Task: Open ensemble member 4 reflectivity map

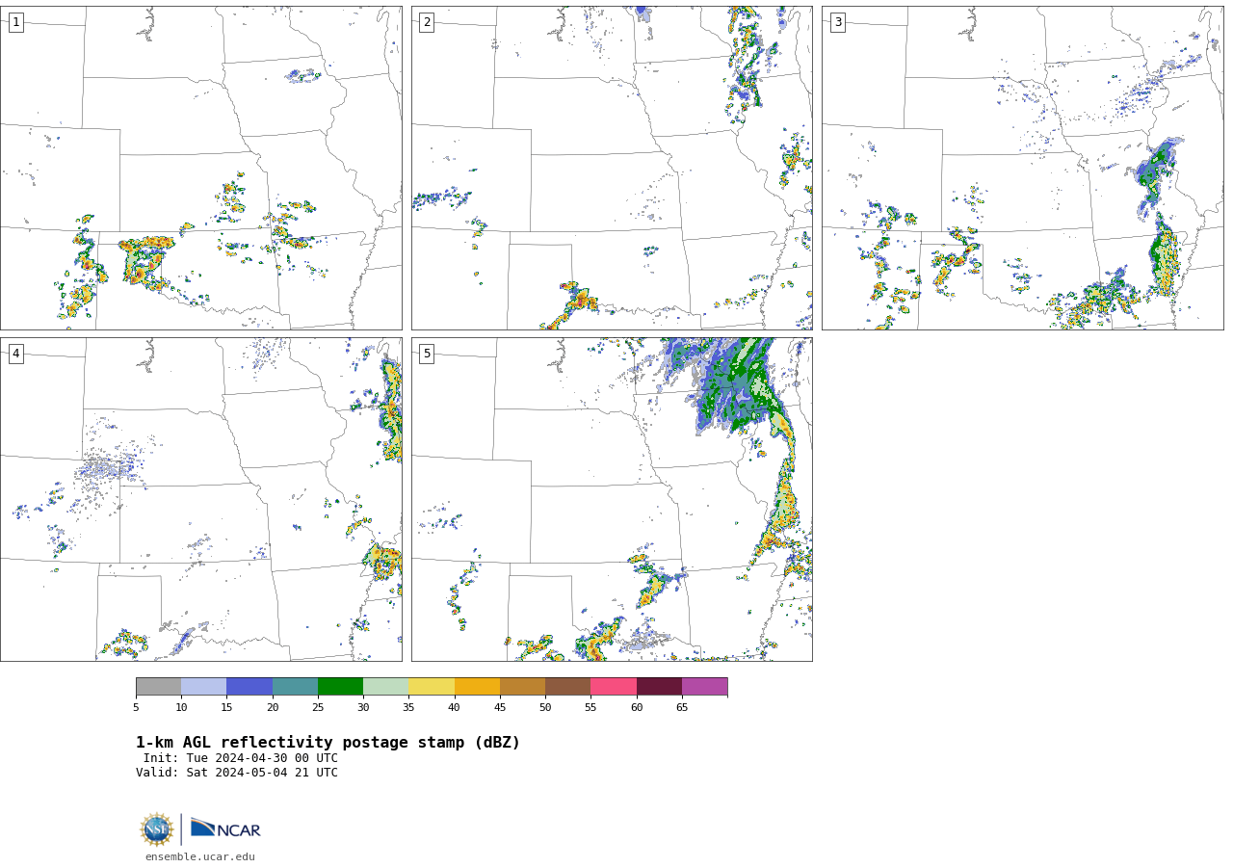Action: [200, 499]
